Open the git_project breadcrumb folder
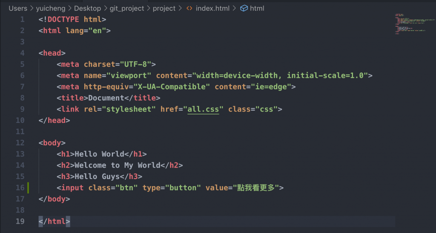 [127, 9]
